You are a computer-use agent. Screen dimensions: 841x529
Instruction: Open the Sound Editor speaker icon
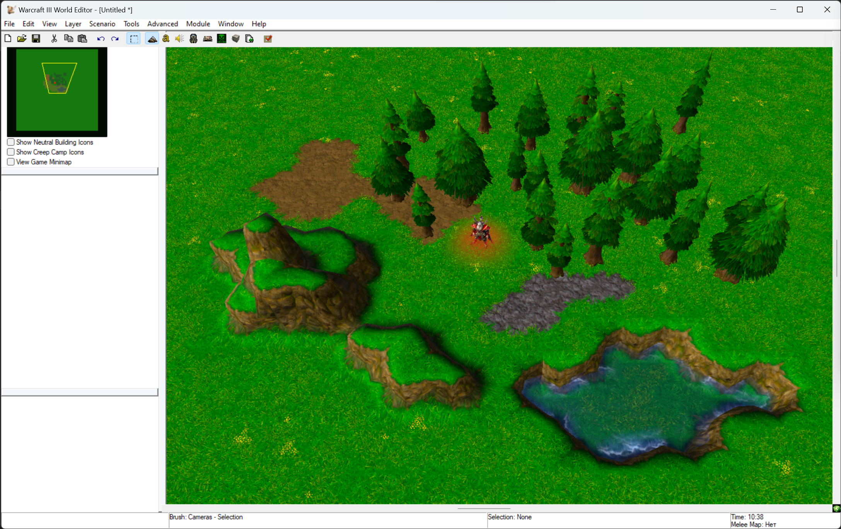(179, 38)
